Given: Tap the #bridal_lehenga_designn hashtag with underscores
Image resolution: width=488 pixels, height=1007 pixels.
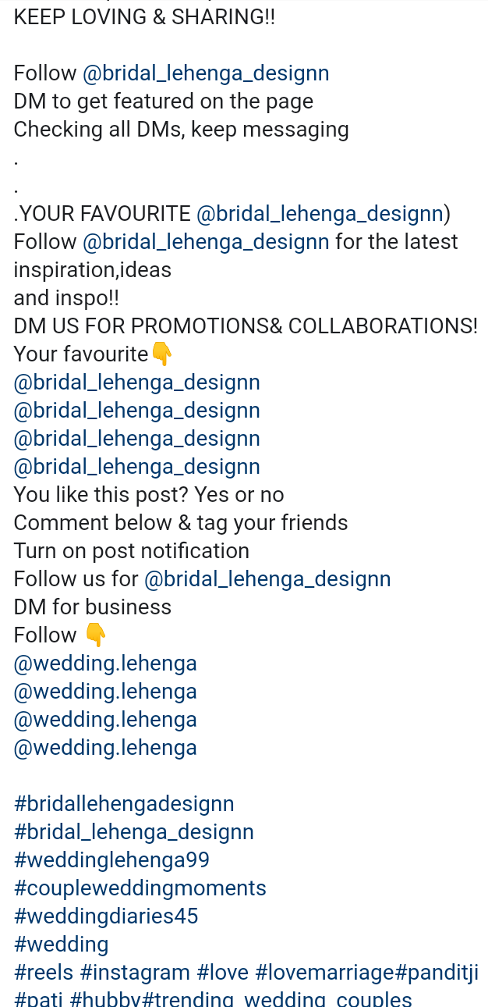Looking at the screenshot, I should [x=134, y=832].
